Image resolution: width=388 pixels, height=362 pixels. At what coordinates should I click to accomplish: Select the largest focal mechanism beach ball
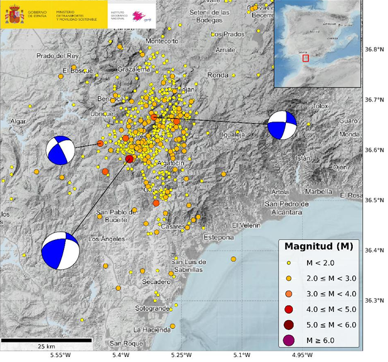click(61, 251)
